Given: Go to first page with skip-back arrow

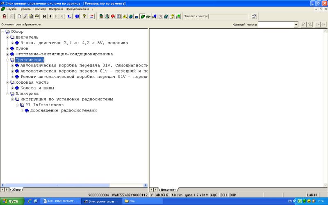Looking at the screenshot, I should pos(45,16).
